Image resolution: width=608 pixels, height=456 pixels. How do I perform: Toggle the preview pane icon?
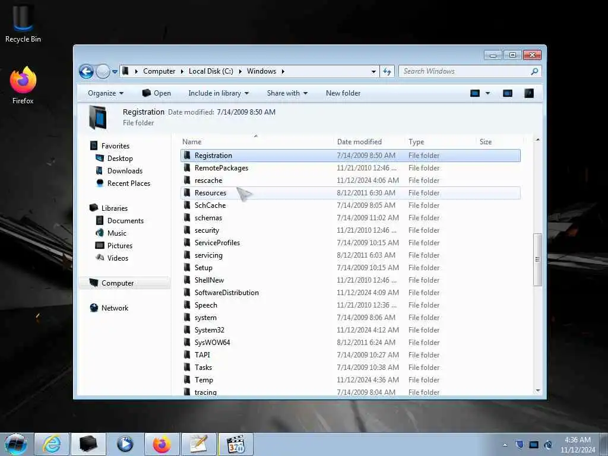click(508, 93)
